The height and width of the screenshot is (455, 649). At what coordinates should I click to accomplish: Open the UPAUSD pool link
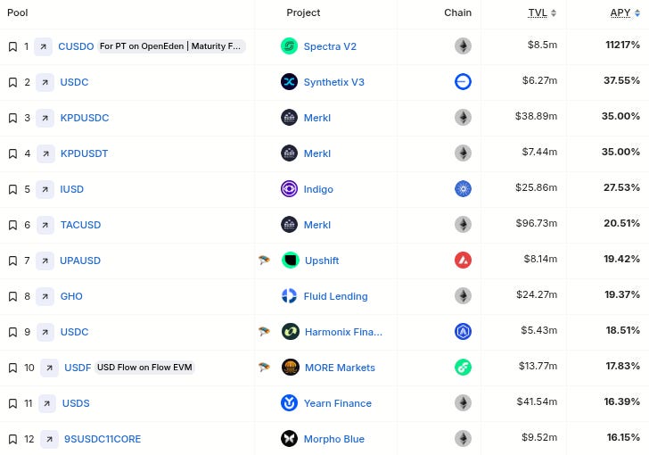(x=80, y=261)
